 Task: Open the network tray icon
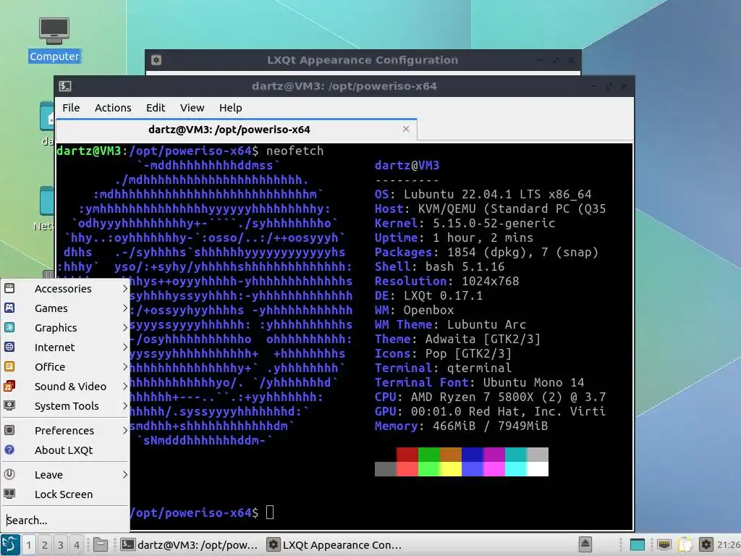664,545
